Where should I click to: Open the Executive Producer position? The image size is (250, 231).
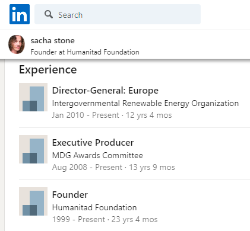pos(93,143)
